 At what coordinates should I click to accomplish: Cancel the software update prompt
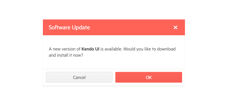79,77
